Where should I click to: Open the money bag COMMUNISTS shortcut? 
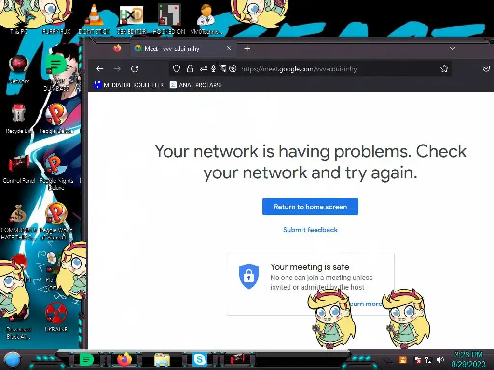[x=19, y=222]
